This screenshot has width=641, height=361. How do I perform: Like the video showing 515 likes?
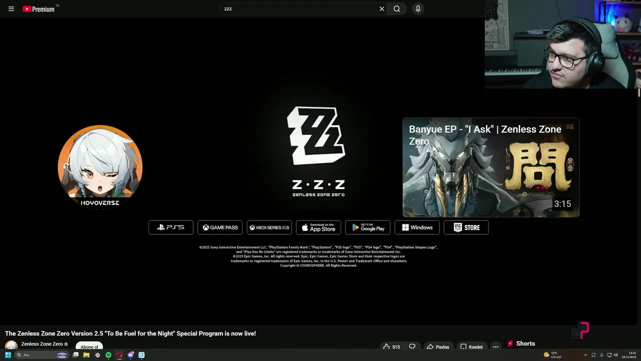[391, 346]
